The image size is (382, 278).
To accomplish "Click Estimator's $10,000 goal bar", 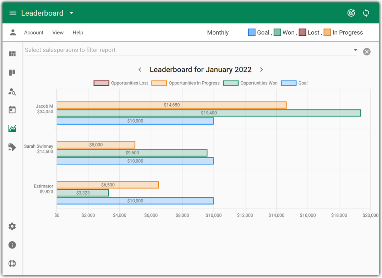I will pyautogui.click(x=135, y=201).
